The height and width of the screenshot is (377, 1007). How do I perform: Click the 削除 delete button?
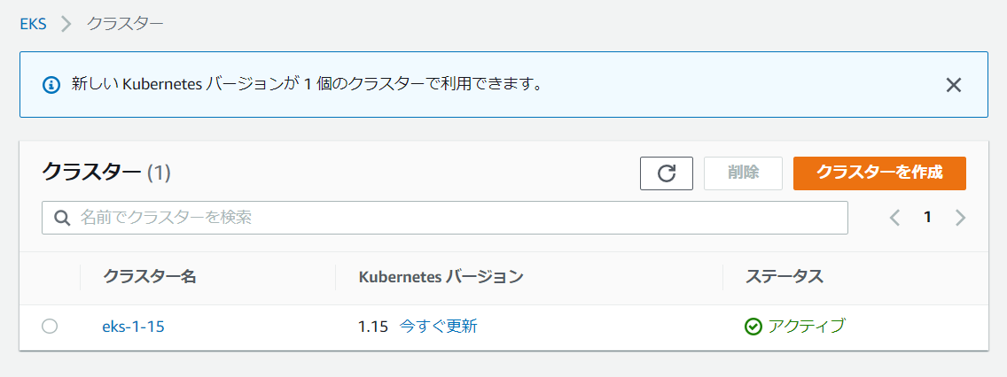pyautogui.click(x=743, y=173)
